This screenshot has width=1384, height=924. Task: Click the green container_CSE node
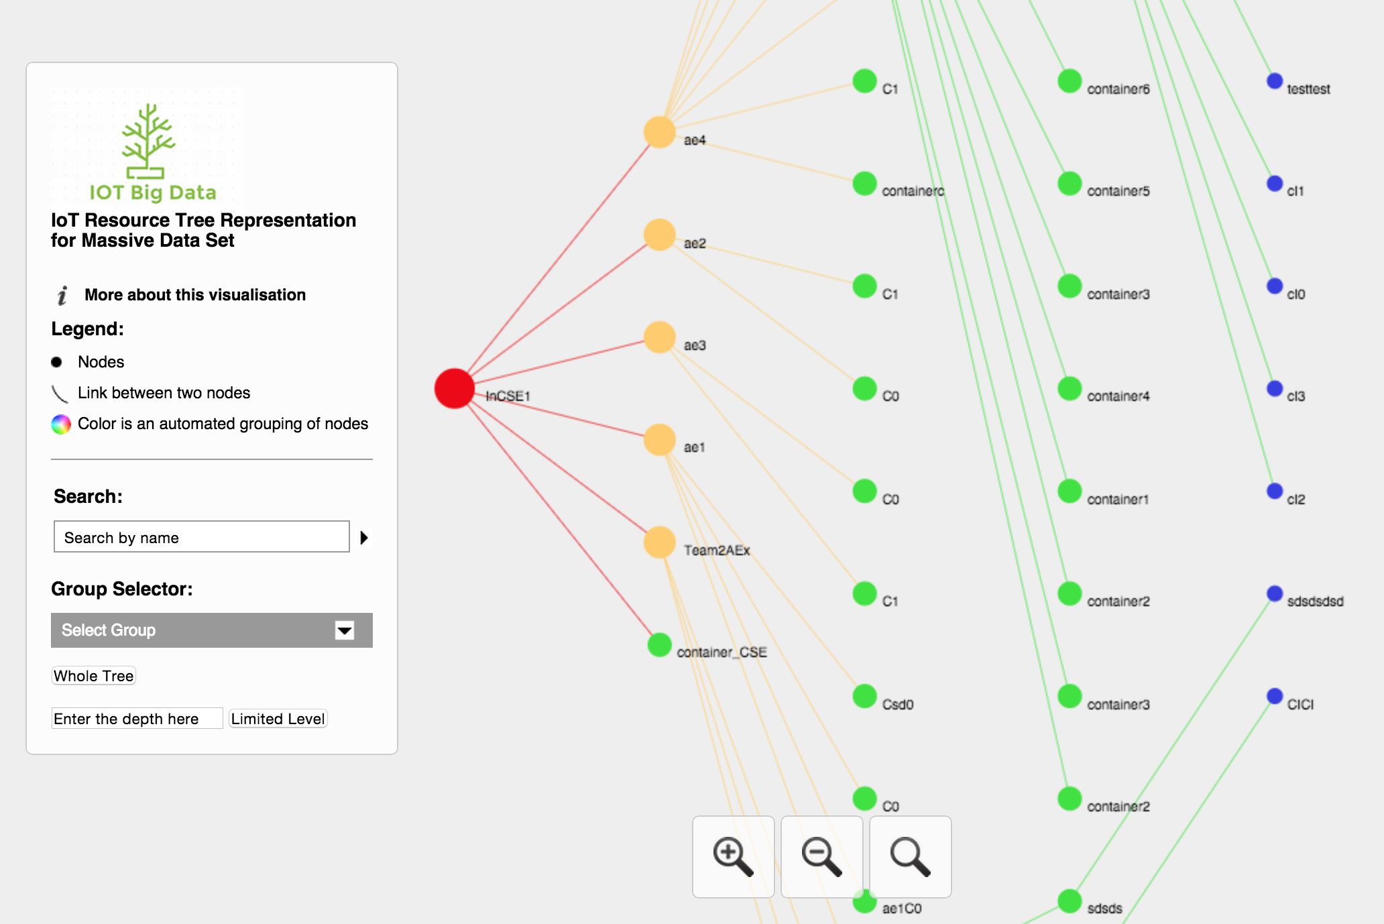coord(659,644)
